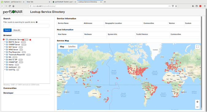Reload the current page
207x112 pixels.
tap(10, 6)
